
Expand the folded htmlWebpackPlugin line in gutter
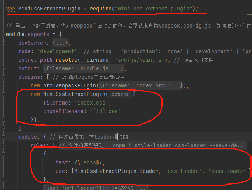point(3,85)
